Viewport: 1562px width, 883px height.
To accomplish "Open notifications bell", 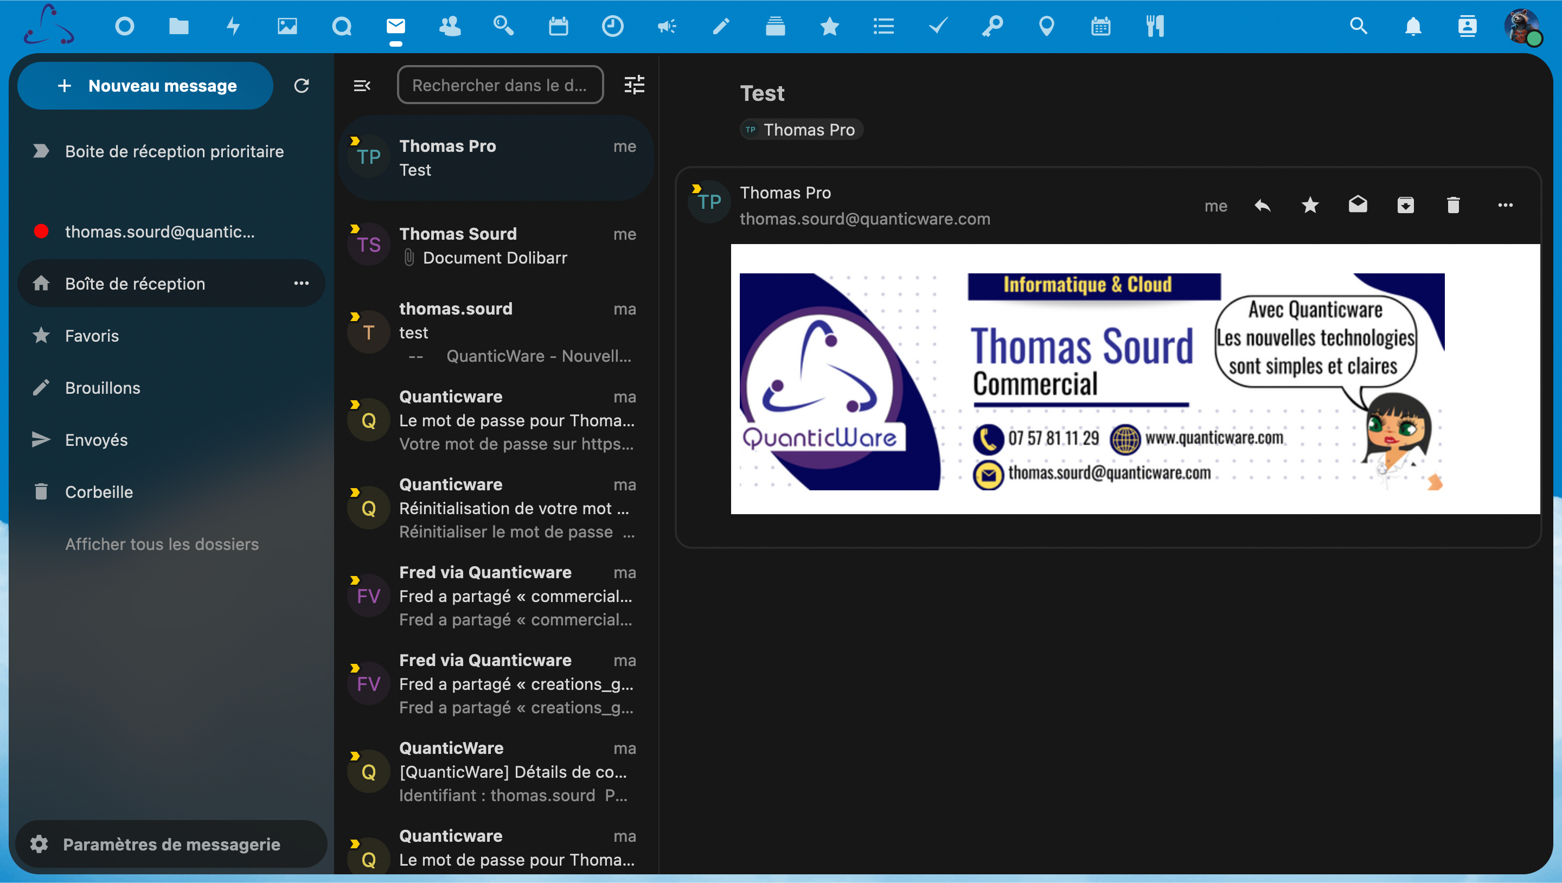I will [1413, 26].
